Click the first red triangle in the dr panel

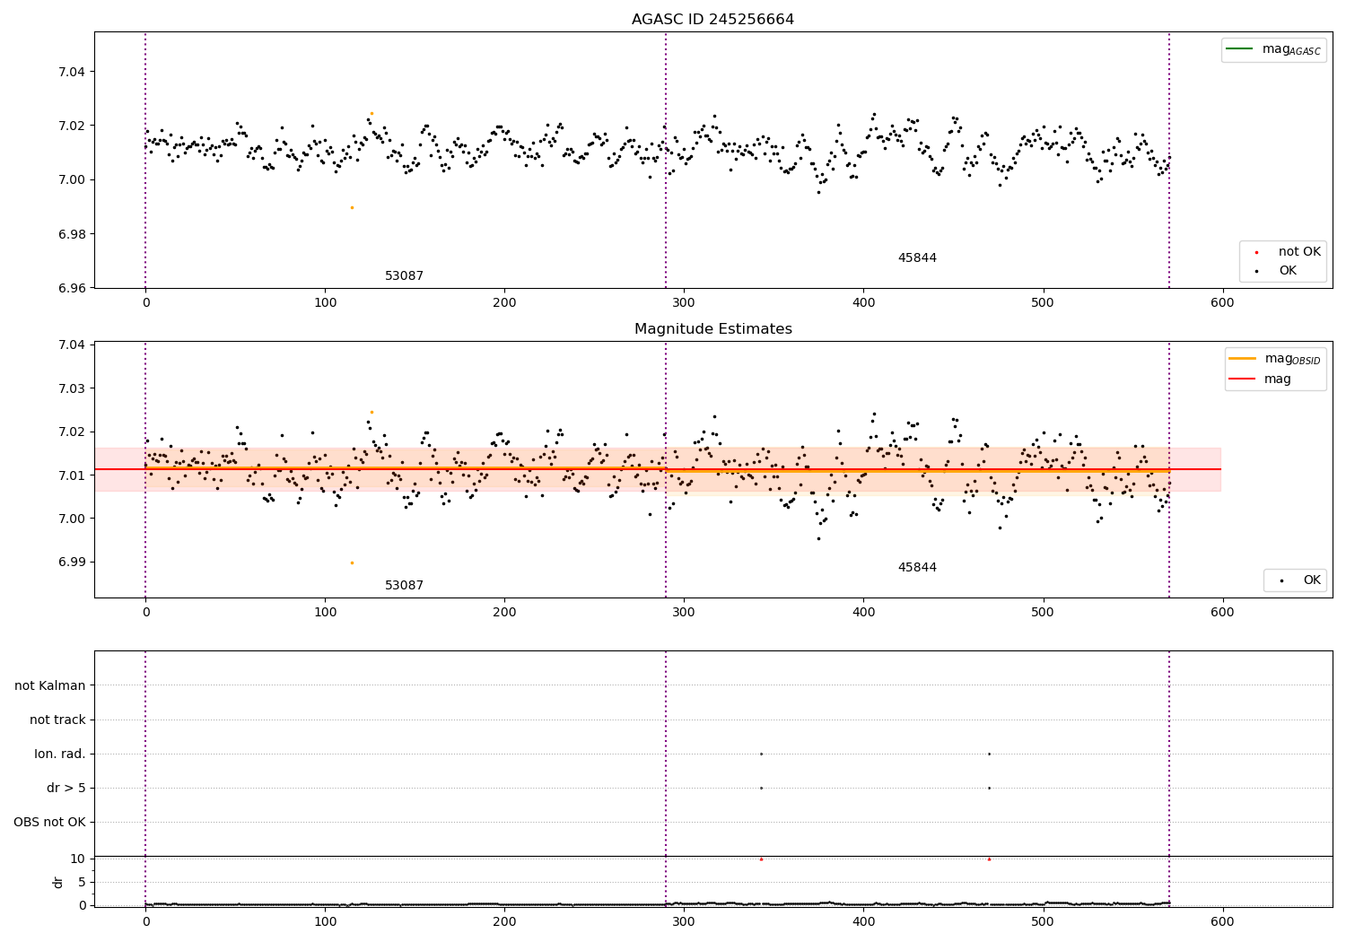pyautogui.click(x=761, y=859)
